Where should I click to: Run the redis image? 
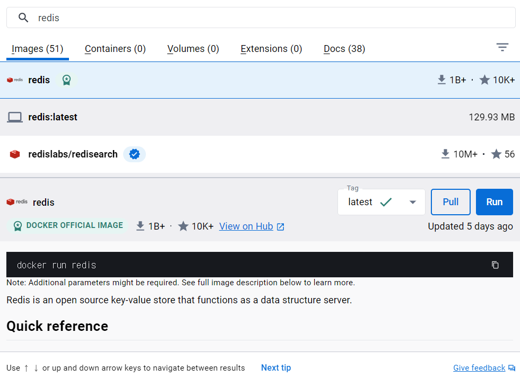click(494, 201)
